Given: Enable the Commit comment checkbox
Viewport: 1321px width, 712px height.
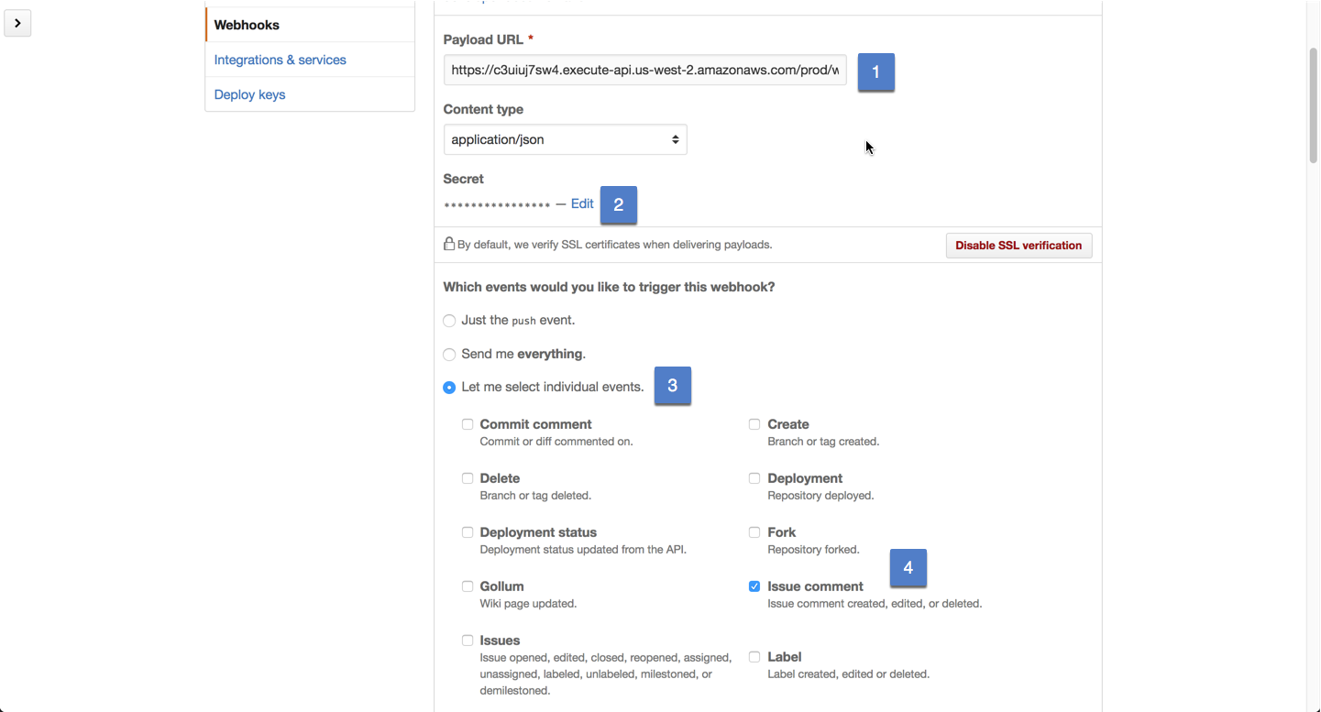Looking at the screenshot, I should [468, 424].
